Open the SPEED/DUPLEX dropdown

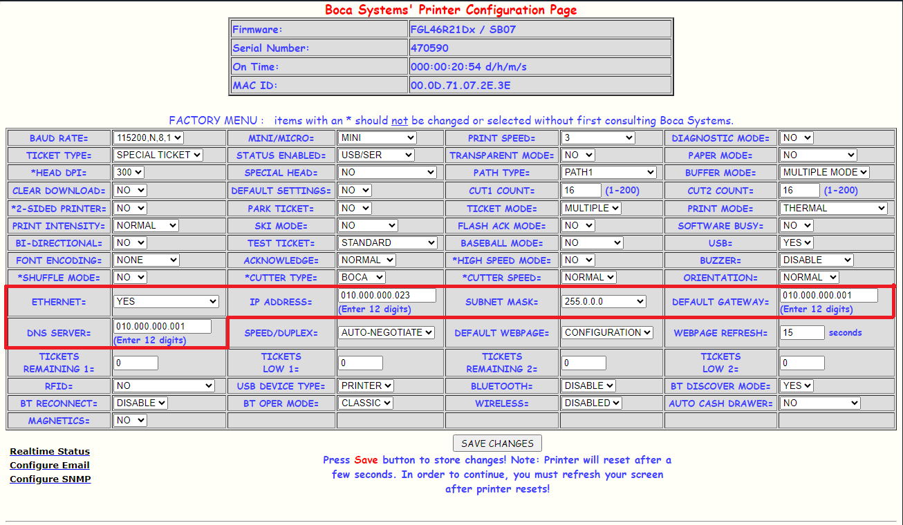click(386, 332)
